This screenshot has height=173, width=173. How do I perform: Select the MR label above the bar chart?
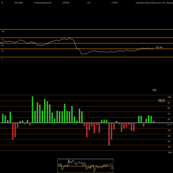coord(154,90)
